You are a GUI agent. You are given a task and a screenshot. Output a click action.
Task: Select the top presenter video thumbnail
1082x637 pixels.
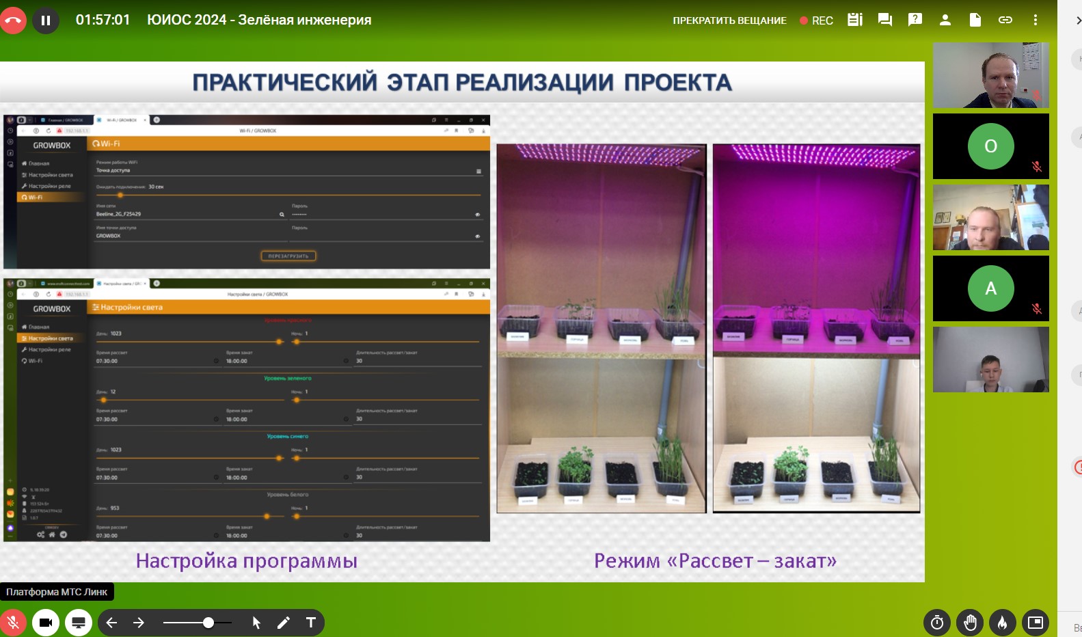tap(990, 75)
